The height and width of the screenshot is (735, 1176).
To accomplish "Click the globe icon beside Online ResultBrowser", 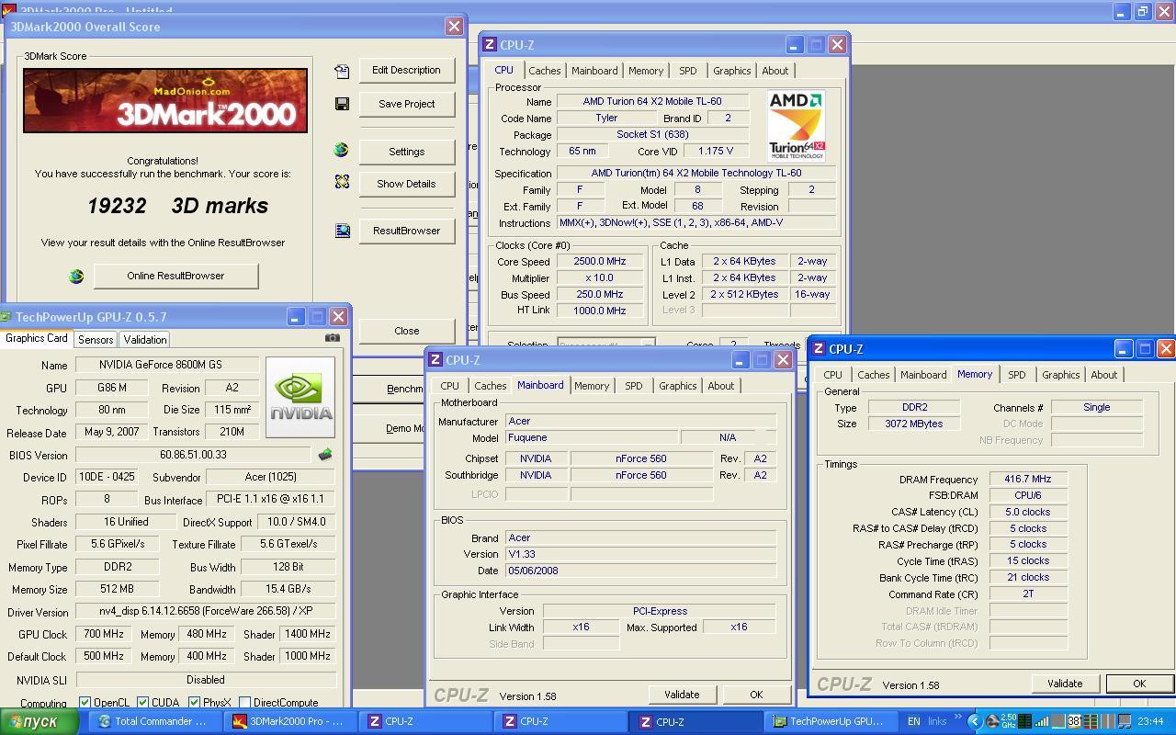I will coord(76,276).
